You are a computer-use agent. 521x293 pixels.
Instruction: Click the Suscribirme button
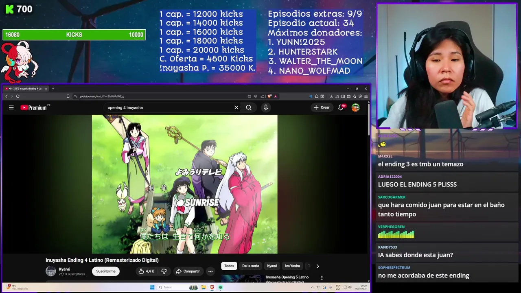pos(106,271)
